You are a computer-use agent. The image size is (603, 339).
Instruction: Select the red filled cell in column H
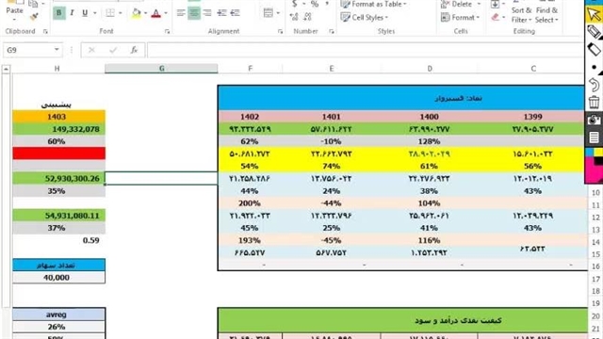[58, 153]
